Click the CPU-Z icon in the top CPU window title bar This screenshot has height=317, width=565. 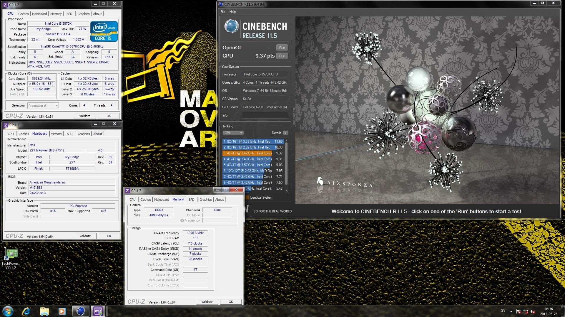point(6,5)
